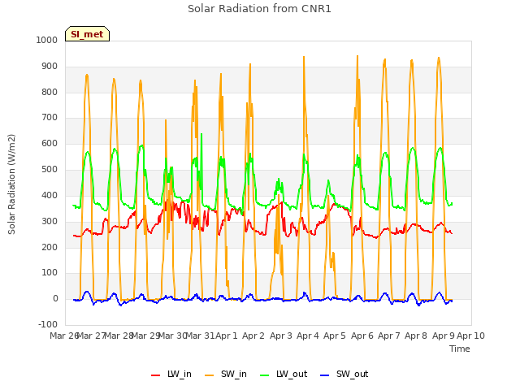This screenshot has width=520, height=390.
Task: Click the Apr 6 x-axis tick label
Action: click(x=362, y=336)
